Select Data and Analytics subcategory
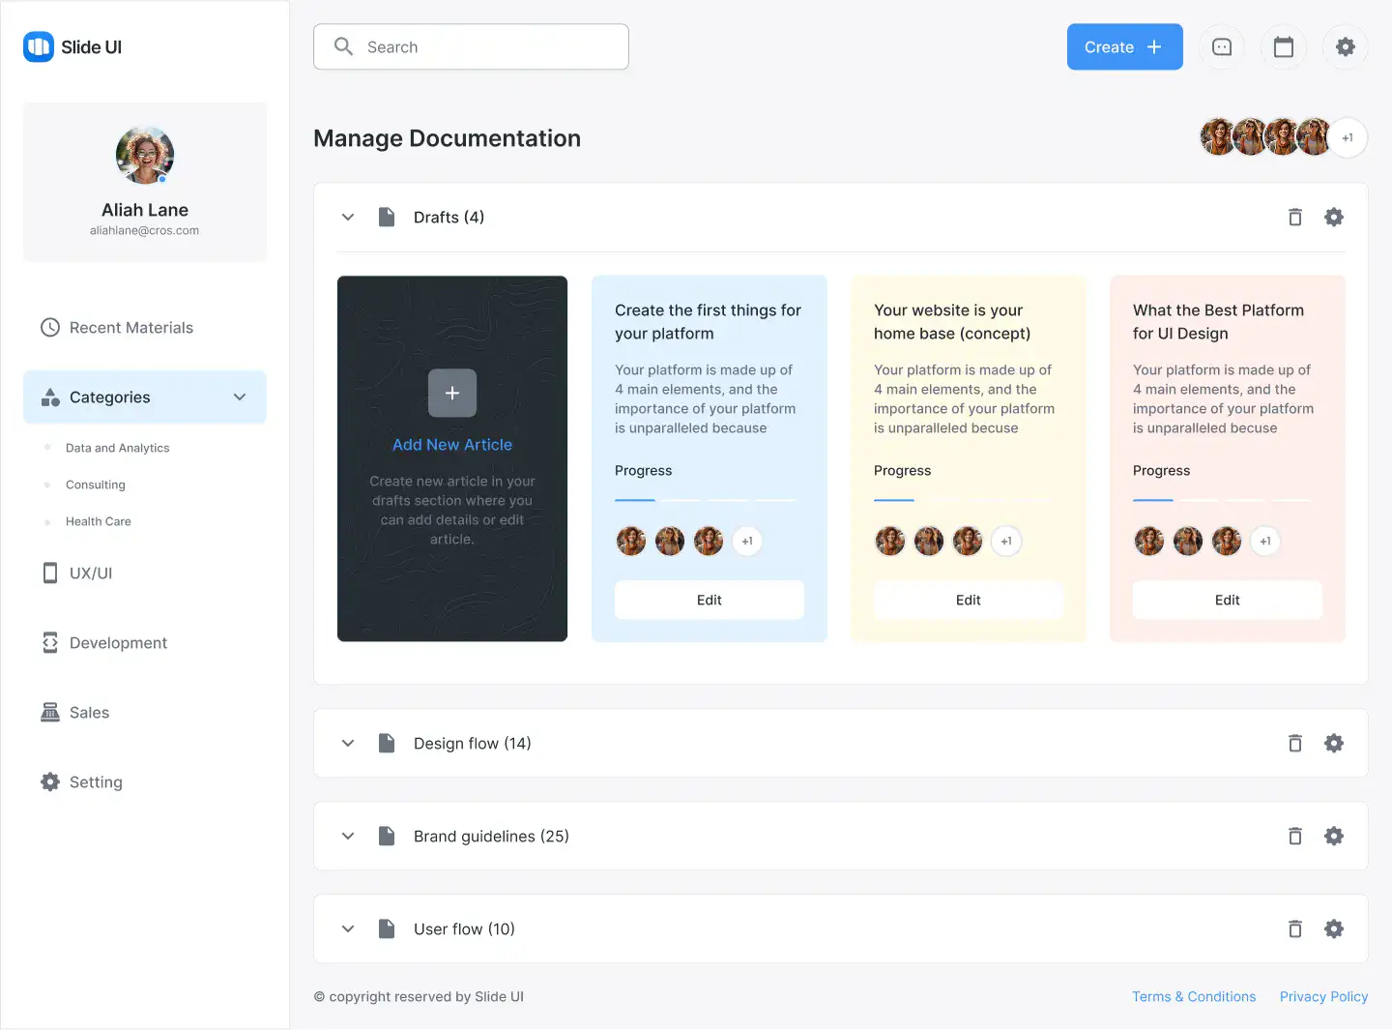 [117, 448]
